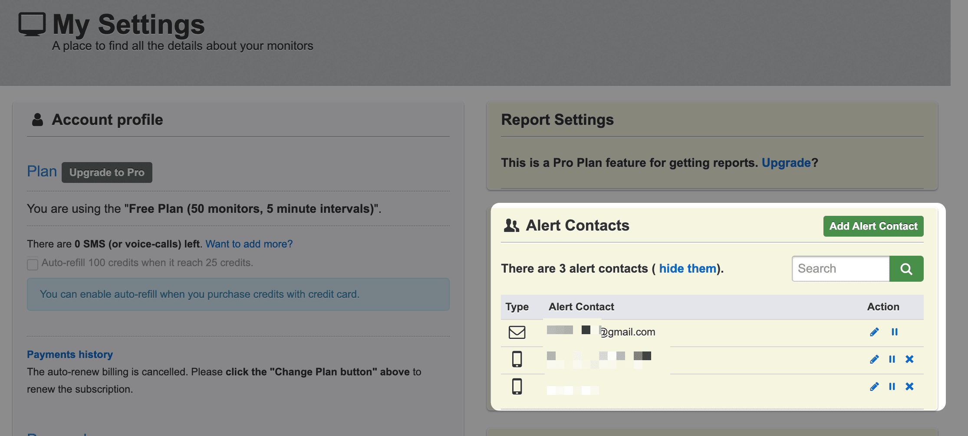The image size is (968, 436).
Task: Click the edit pencil for the email contact
Action: pos(874,332)
